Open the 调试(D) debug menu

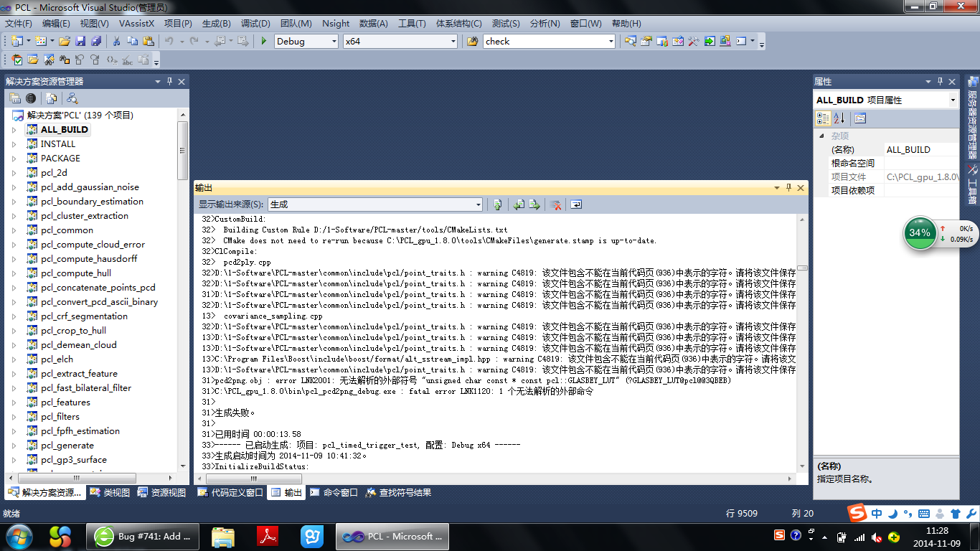(255, 23)
